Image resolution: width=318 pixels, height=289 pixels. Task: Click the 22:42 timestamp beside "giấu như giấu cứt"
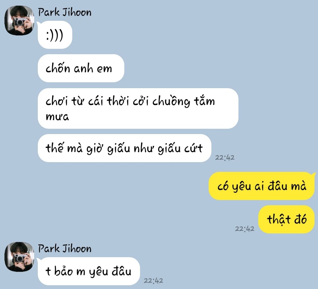(225, 158)
